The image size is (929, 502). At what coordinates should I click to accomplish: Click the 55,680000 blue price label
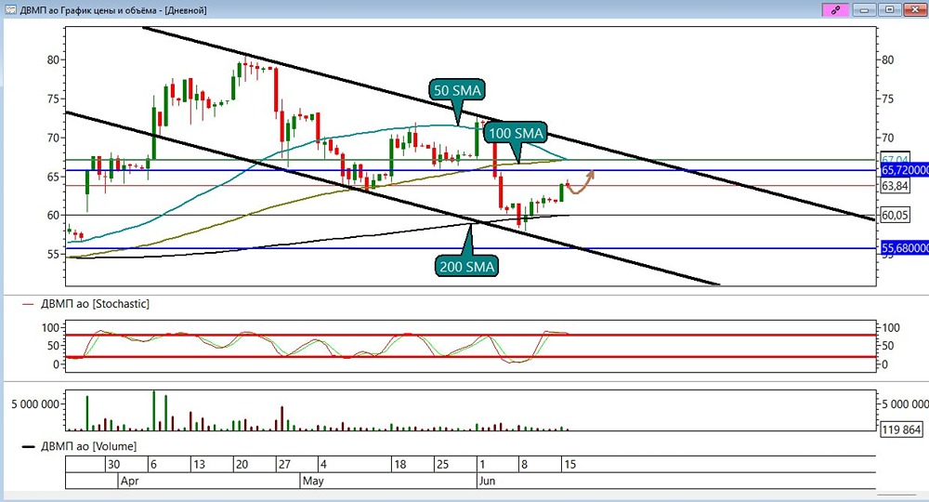point(905,247)
